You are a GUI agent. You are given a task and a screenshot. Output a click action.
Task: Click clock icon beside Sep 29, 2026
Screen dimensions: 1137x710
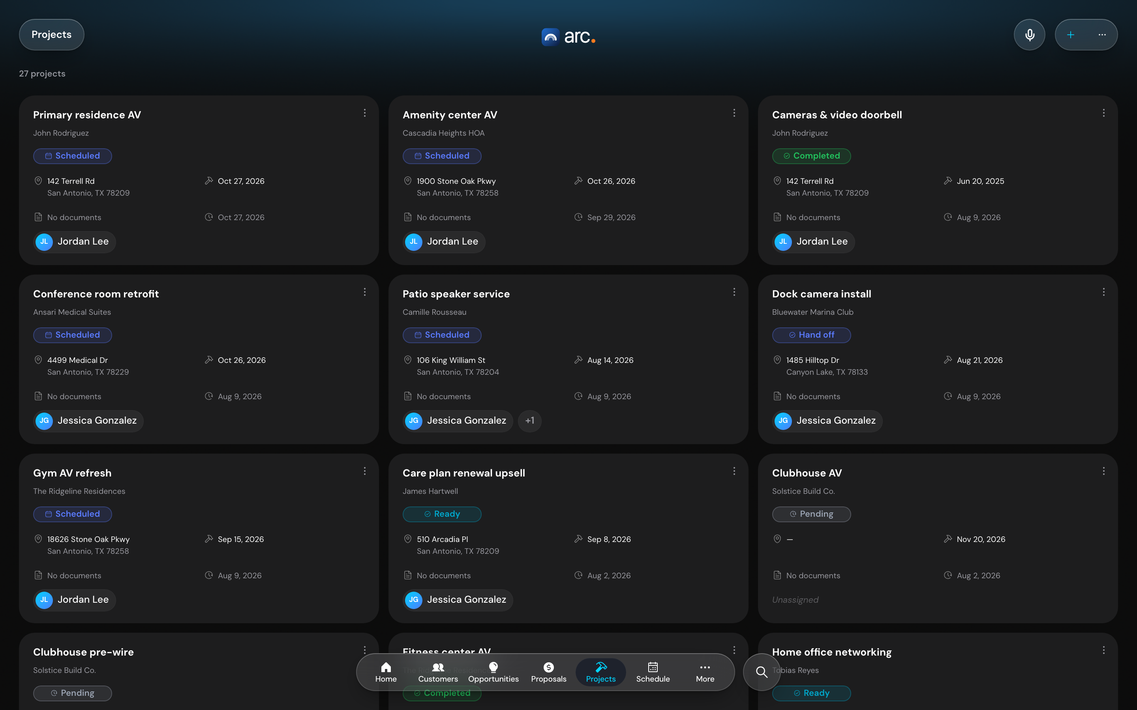(578, 217)
